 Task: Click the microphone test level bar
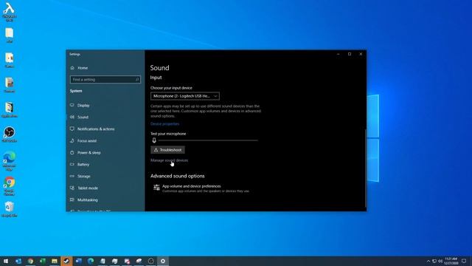coord(208,140)
